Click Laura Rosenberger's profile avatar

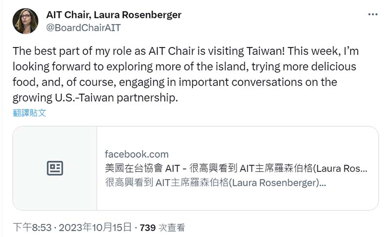point(25,21)
